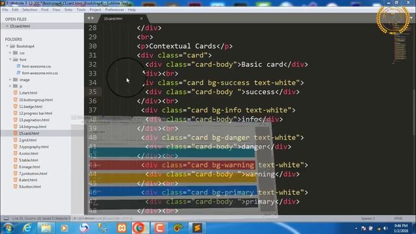Image resolution: width=416 pixels, height=234 pixels.
Task: Open 3.typography.html in sidebar
Action: tap(34, 147)
